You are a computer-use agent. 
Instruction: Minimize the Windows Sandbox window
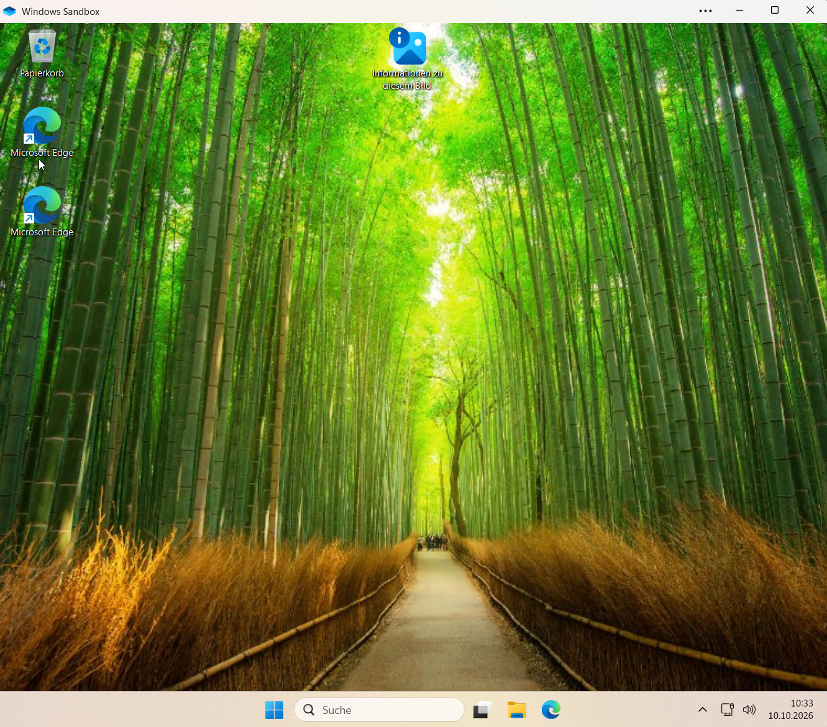click(739, 11)
